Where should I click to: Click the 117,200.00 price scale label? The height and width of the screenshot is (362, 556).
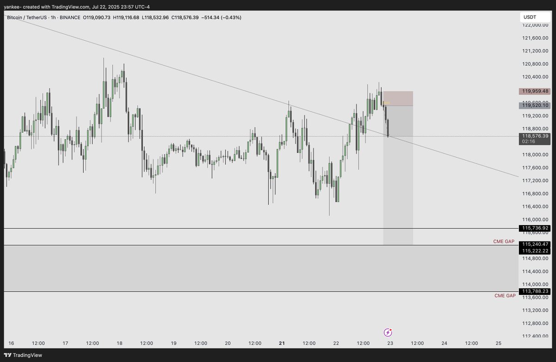pos(535,181)
